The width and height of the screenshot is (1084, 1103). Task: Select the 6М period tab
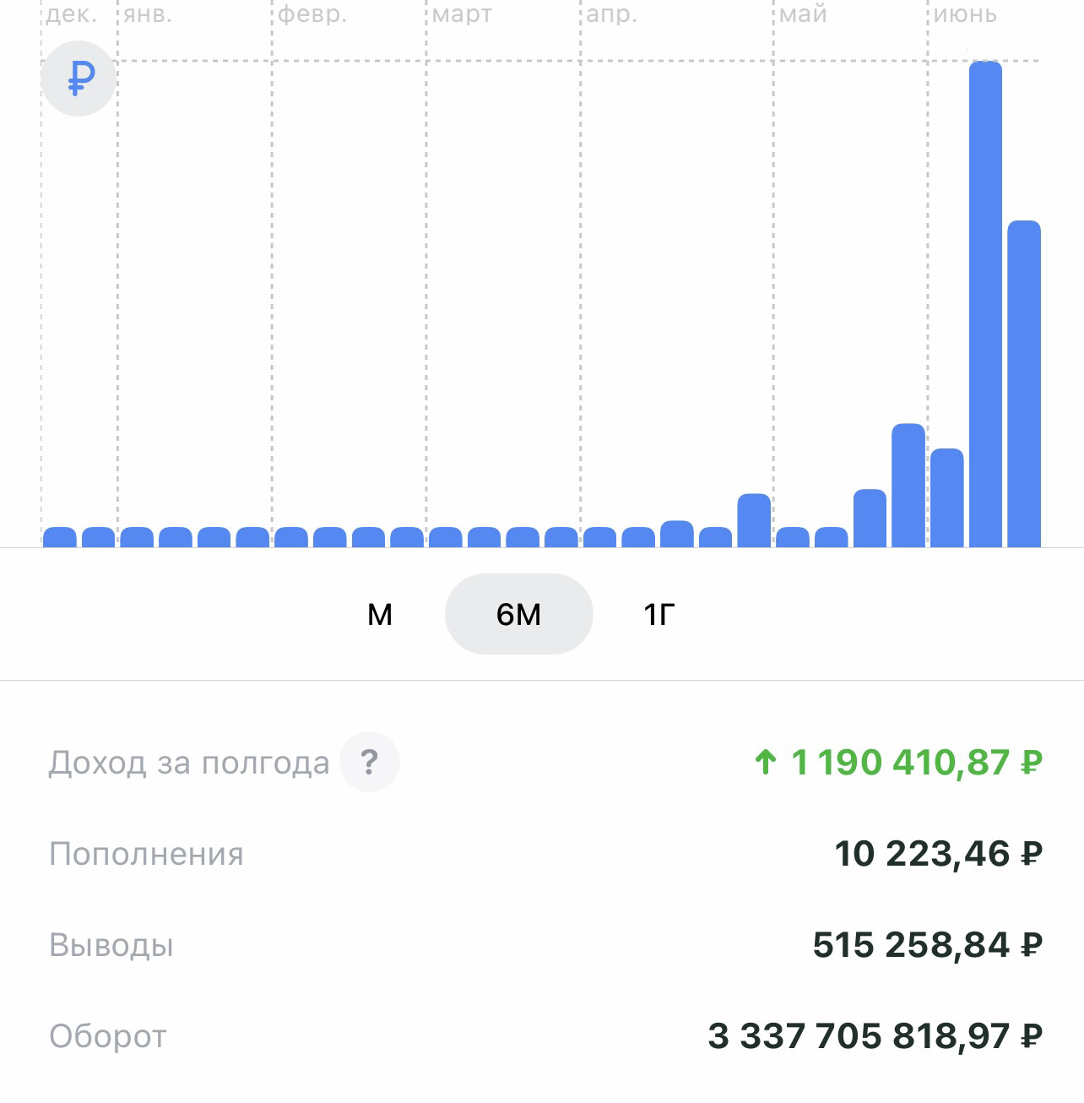[518, 614]
